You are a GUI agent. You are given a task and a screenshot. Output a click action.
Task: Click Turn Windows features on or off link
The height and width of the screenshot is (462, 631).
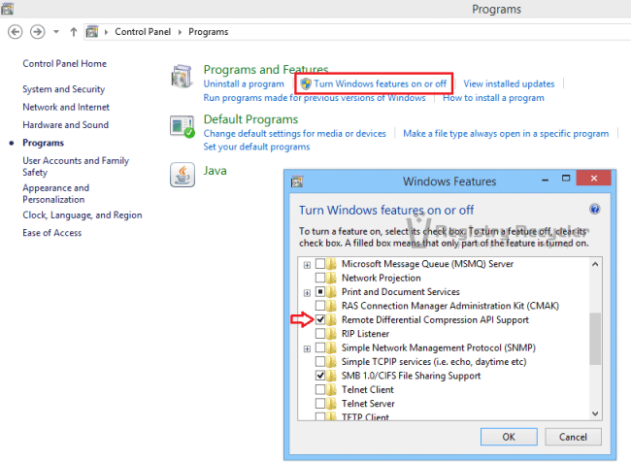[380, 83]
